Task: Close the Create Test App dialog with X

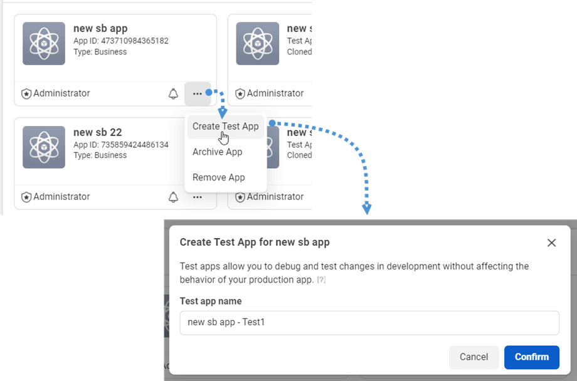Action: (551, 243)
